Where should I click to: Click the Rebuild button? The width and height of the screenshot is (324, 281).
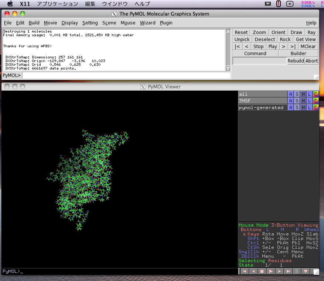pos(296,61)
